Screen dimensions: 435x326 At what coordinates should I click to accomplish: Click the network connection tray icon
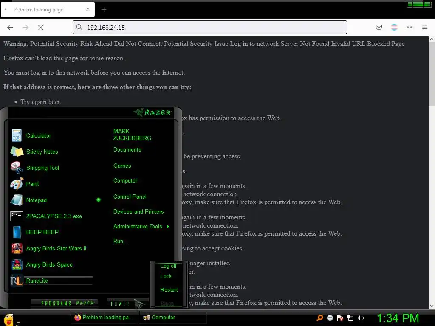coord(350,318)
